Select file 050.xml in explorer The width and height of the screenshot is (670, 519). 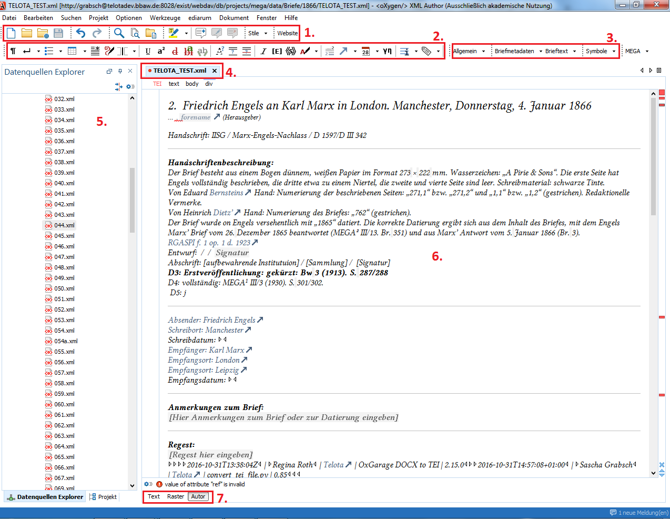tap(64, 288)
